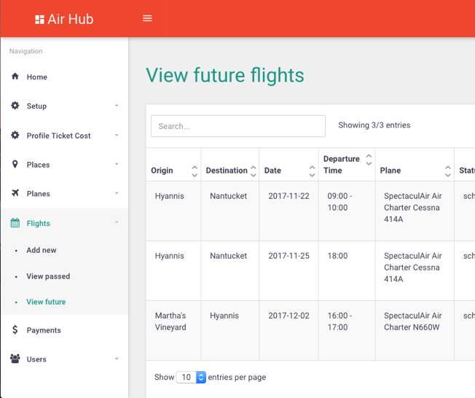Click the flights Search input field
Image resolution: width=475 pixels, height=398 pixels.
click(x=237, y=126)
